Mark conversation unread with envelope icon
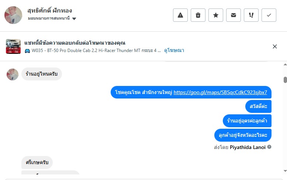This screenshot has height=180, width=287. 234,15
